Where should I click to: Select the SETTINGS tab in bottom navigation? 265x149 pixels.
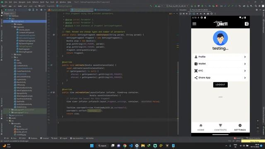click(x=240, y=127)
